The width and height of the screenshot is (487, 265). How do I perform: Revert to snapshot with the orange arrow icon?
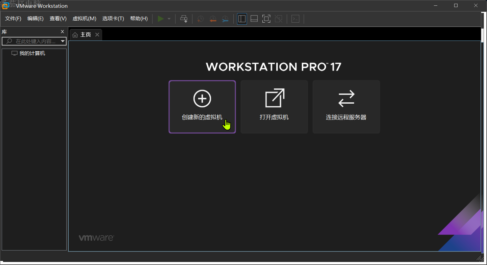click(x=213, y=19)
